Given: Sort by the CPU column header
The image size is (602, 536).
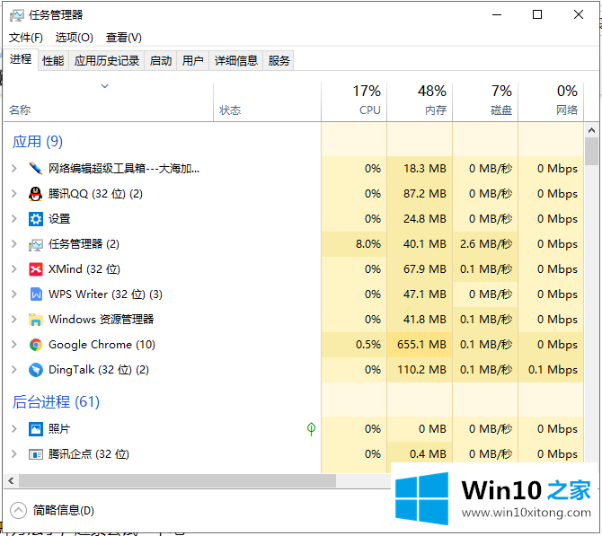Looking at the screenshot, I should [x=354, y=102].
